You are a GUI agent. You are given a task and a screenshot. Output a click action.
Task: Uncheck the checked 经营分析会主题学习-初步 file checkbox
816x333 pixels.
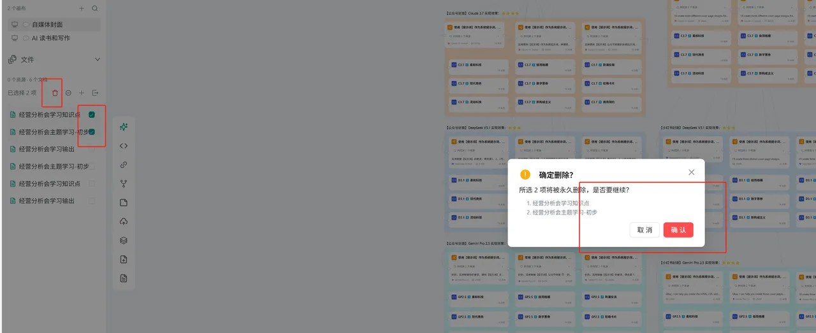click(92, 132)
